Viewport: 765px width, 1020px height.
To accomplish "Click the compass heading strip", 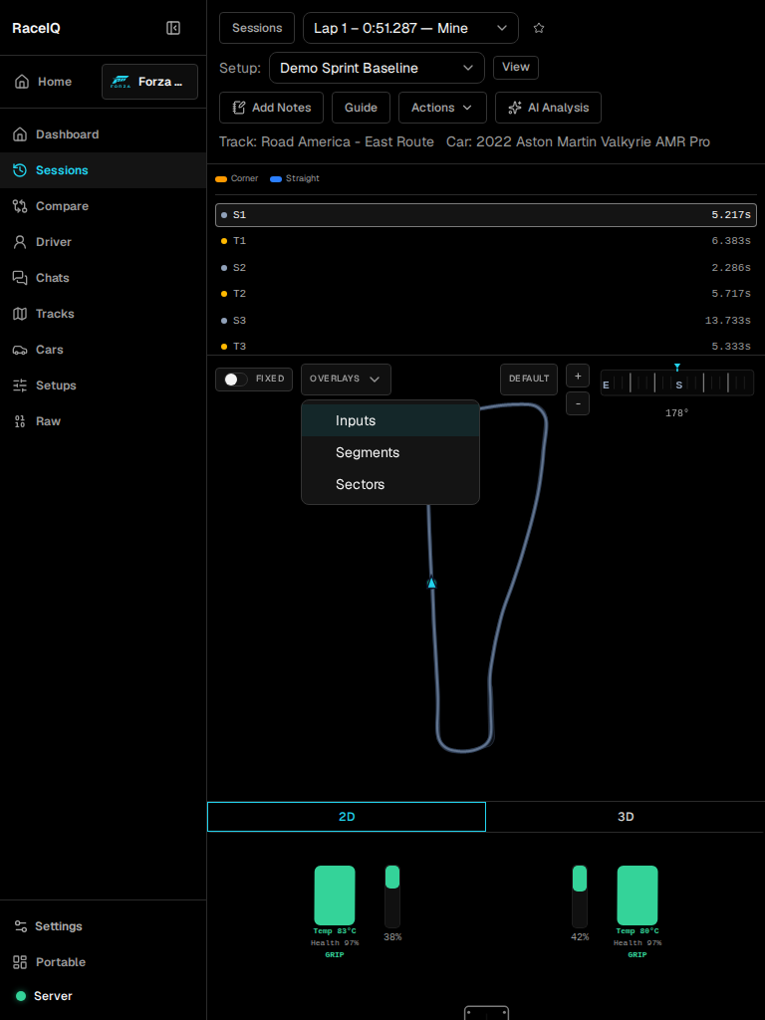I will point(677,383).
